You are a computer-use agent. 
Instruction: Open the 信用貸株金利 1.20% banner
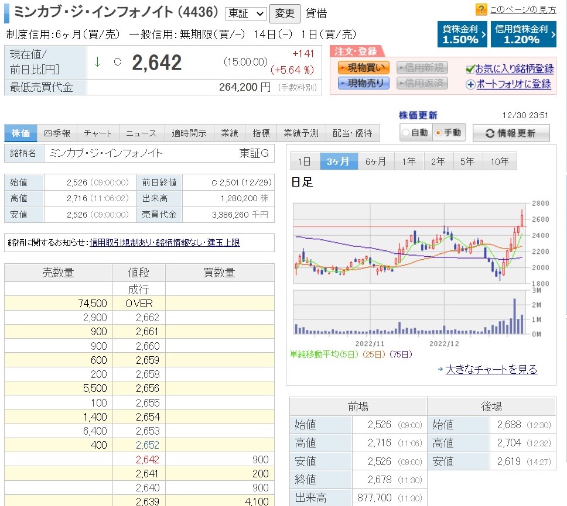point(523,35)
